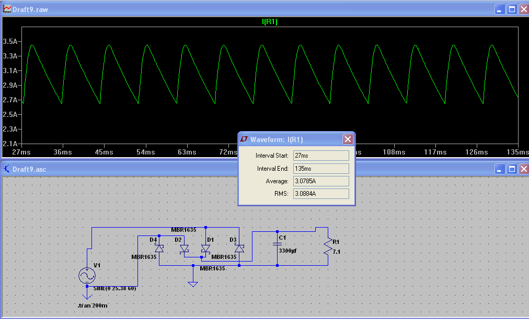This screenshot has height=319, width=529.
Task: Click the 7.1 resistor value label
Action: click(x=336, y=252)
